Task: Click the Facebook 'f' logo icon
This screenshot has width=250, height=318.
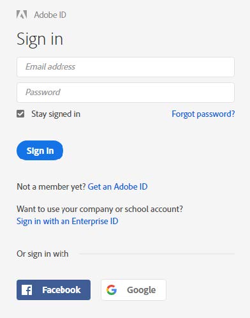Action: point(27,290)
